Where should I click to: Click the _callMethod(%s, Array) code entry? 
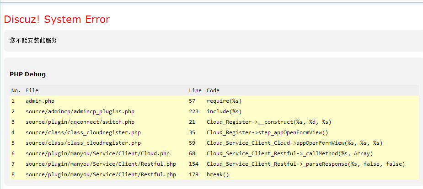click(289, 153)
